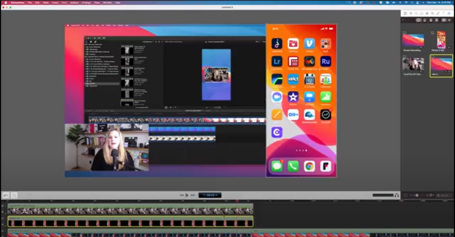Open the Touch Callout inspector tab
This screenshot has width=455, height=237.
(x=432, y=13)
